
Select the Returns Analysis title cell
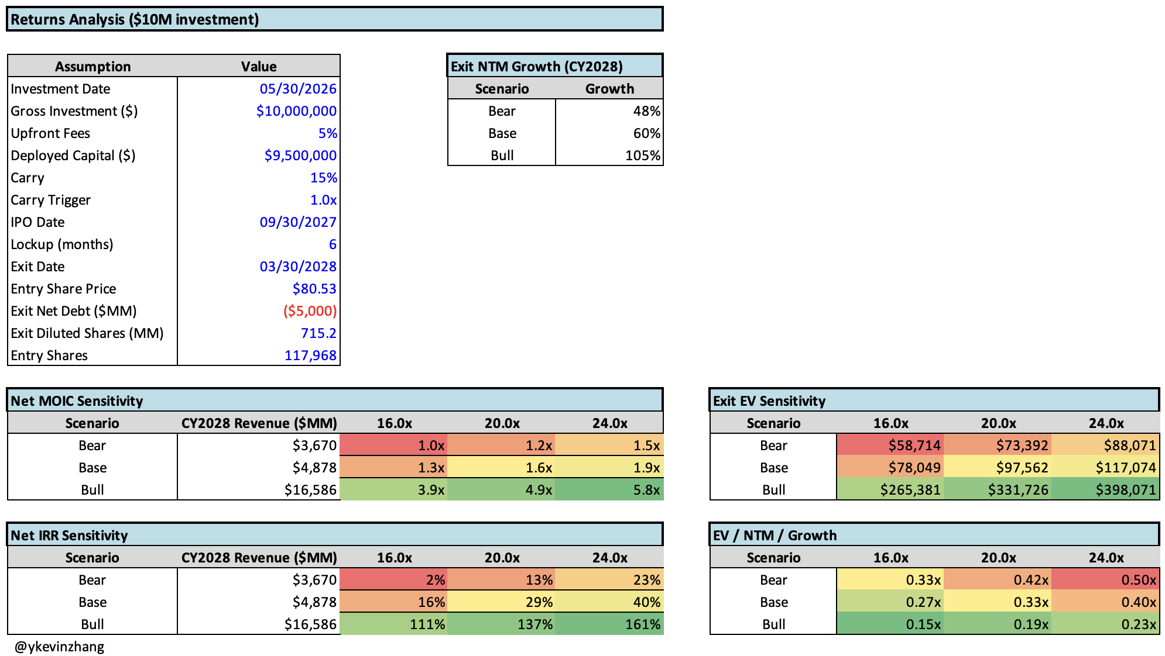point(334,19)
